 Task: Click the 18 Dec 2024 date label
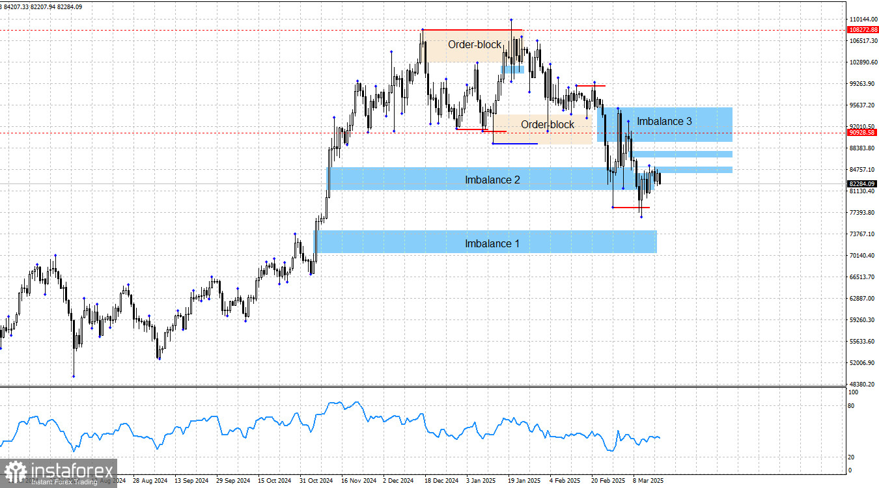(x=441, y=481)
